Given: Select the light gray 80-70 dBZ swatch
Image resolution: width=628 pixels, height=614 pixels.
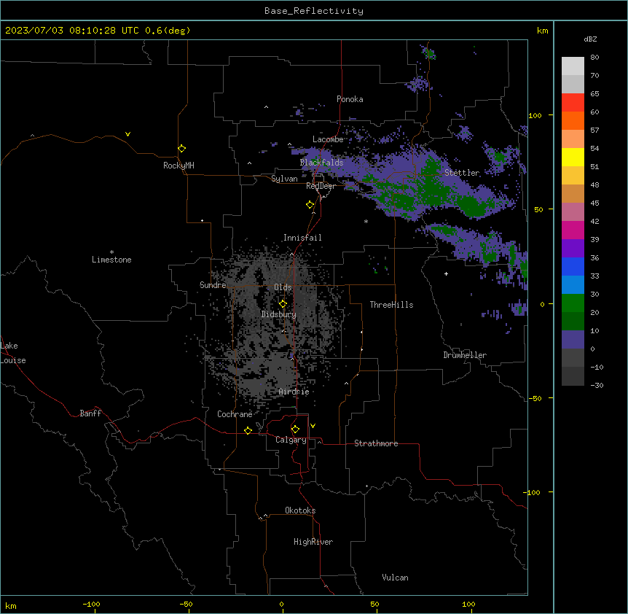Looking at the screenshot, I should point(573,66).
